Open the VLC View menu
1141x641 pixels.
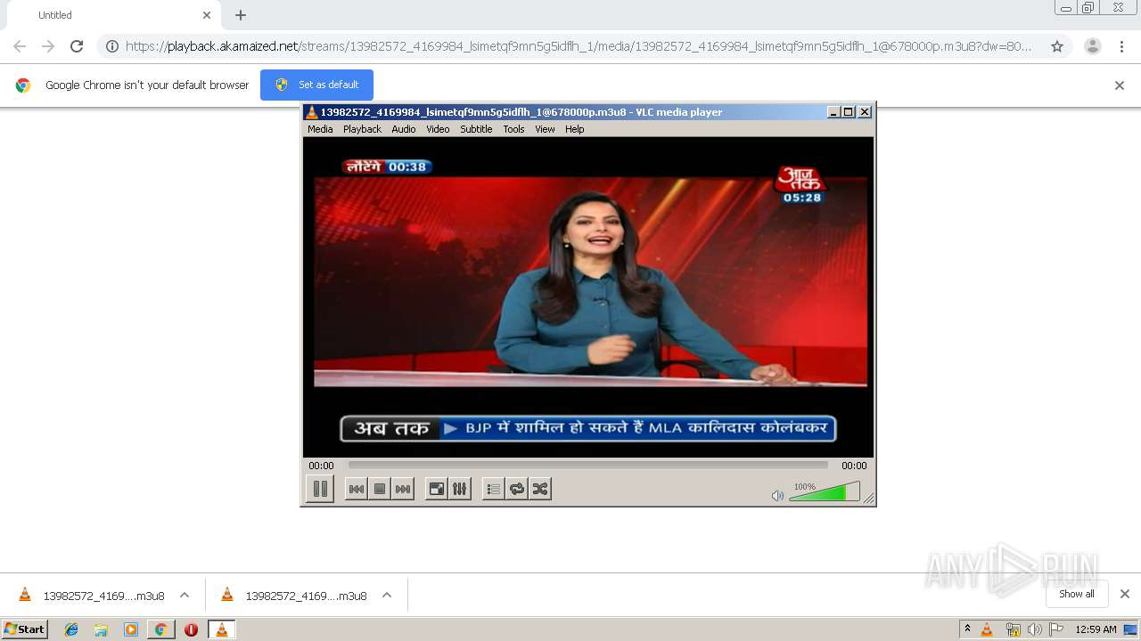[545, 129]
